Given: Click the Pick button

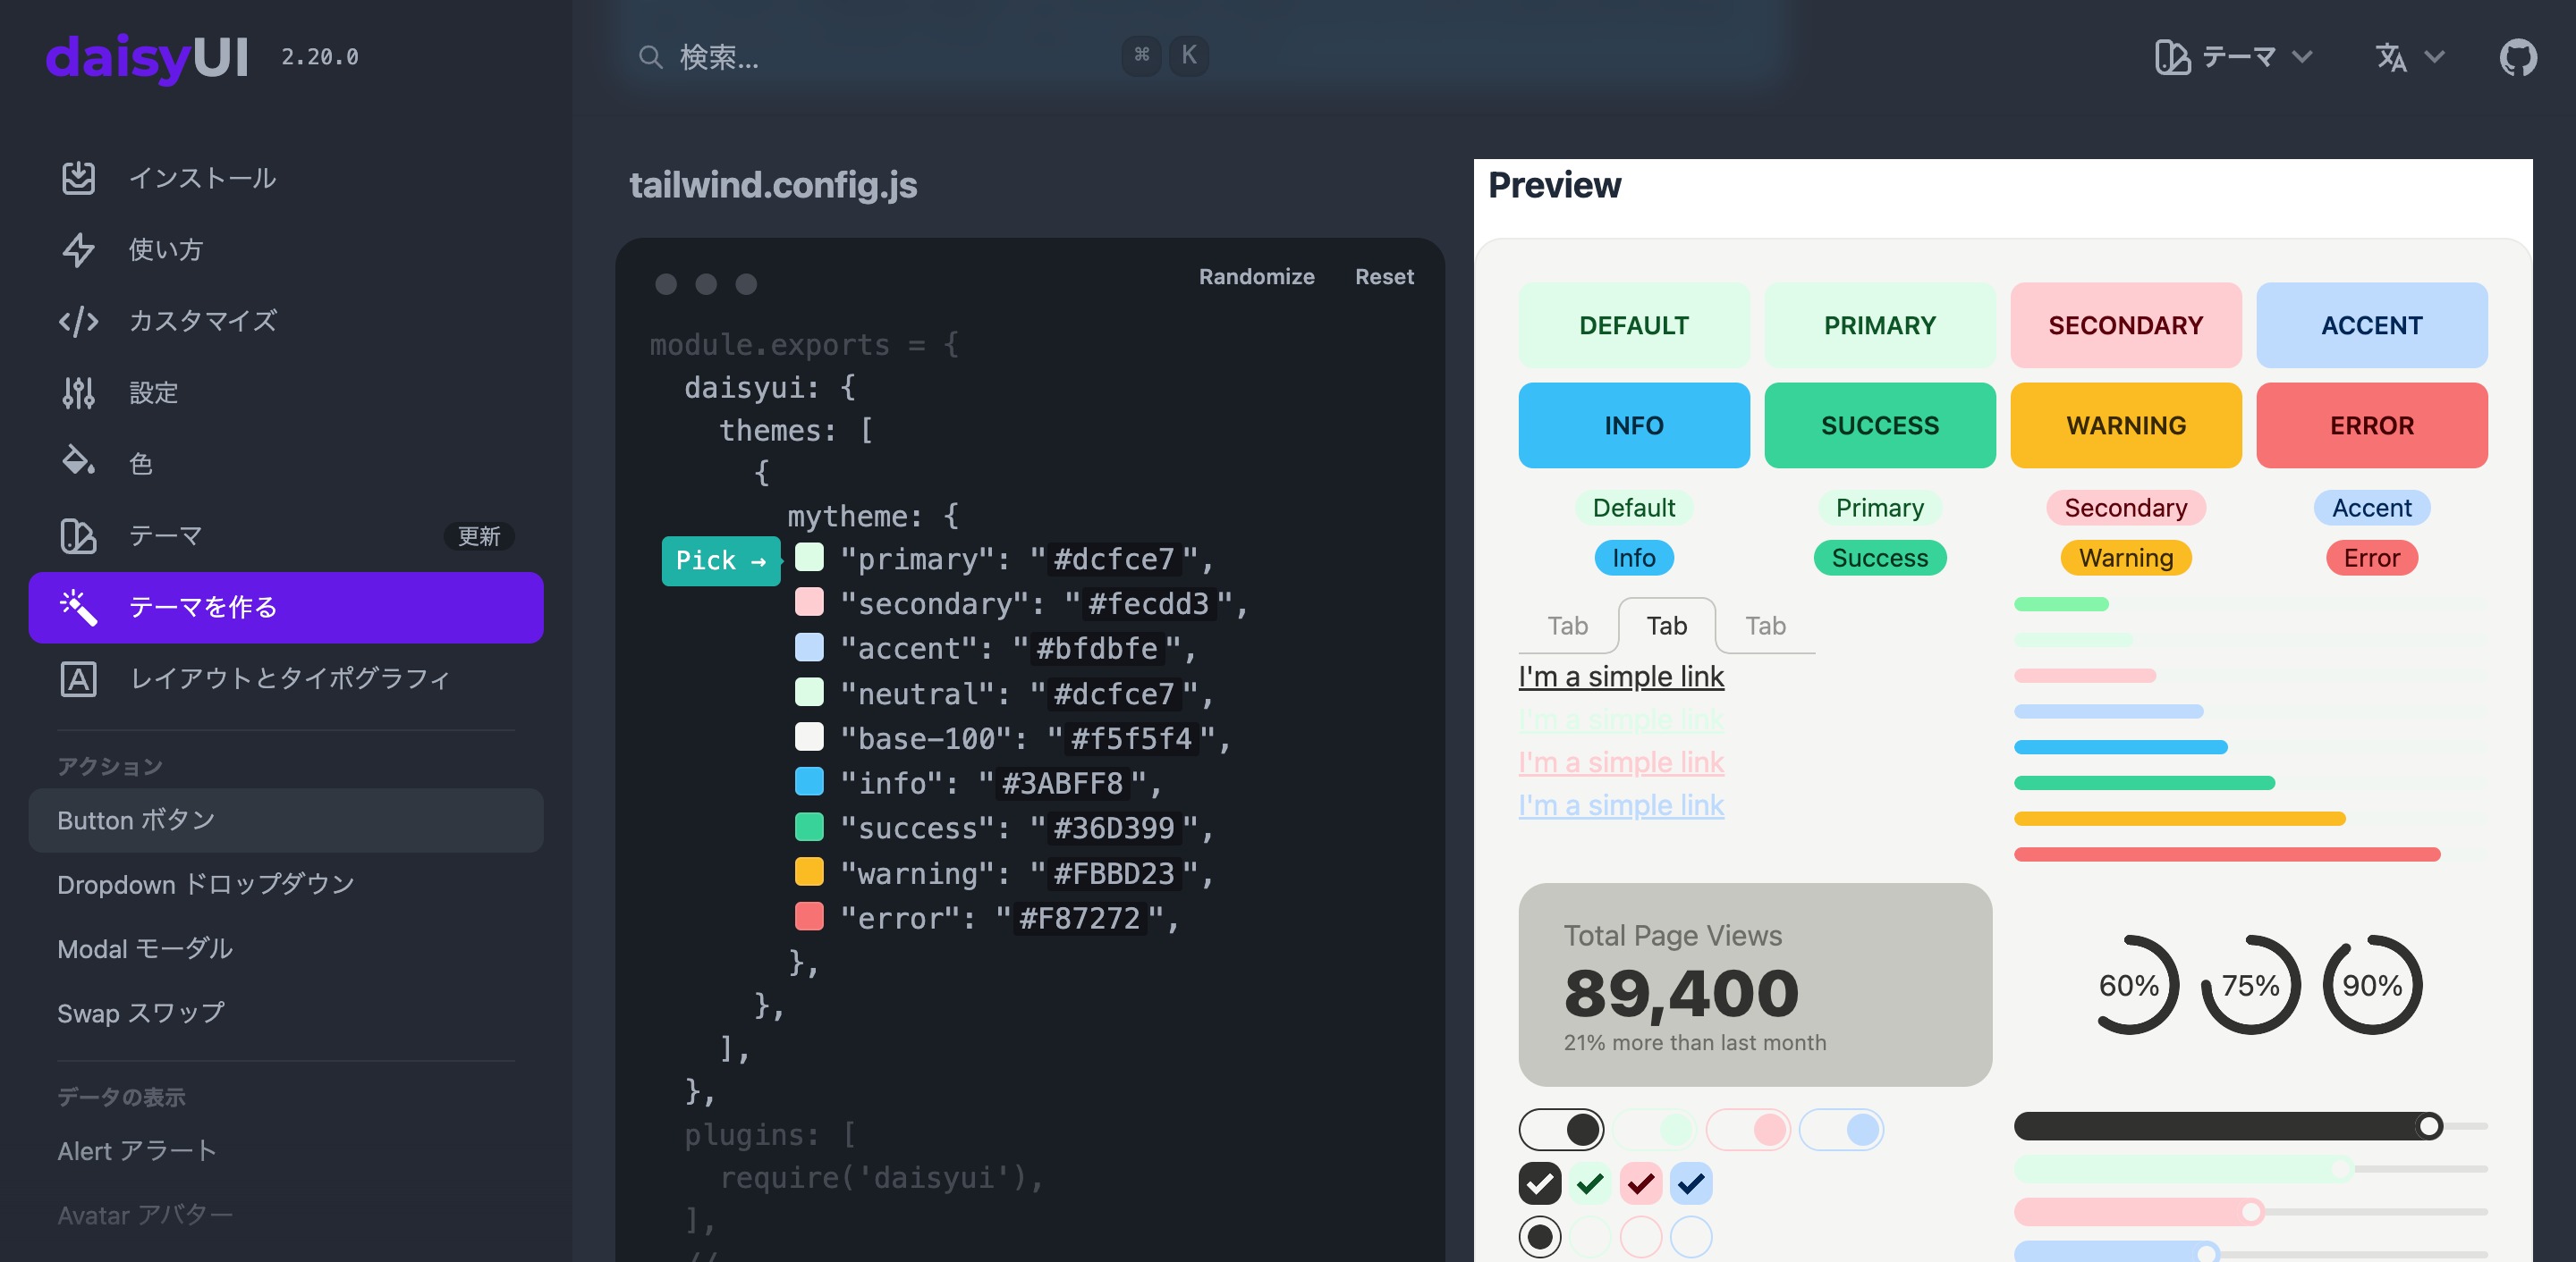Looking at the screenshot, I should (x=721, y=560).
